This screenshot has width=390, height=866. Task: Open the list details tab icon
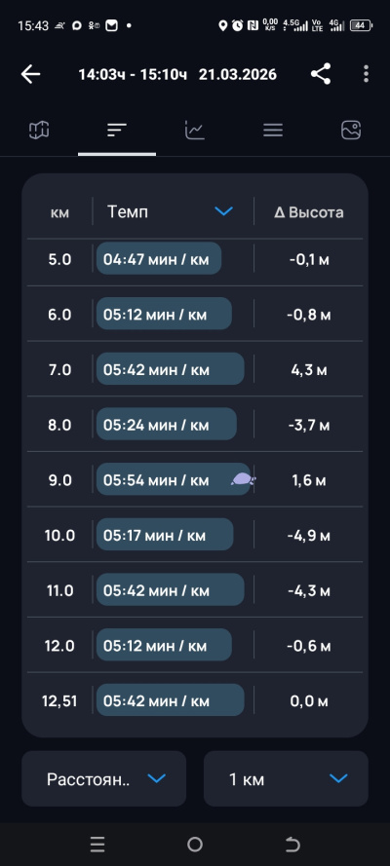[x=273, y=131]
